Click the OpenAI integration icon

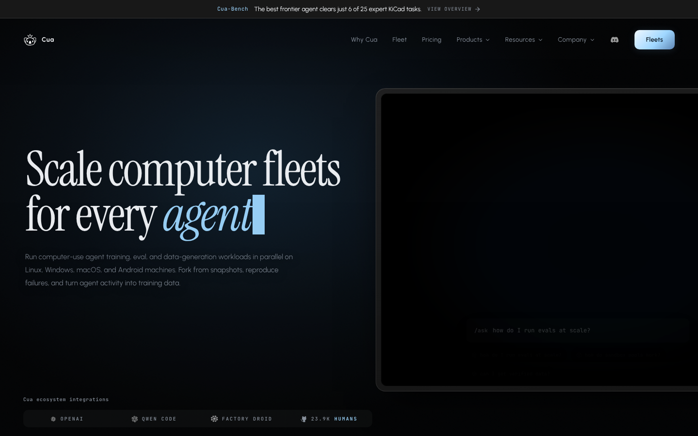pyautogui.click(x=53, y=419)
